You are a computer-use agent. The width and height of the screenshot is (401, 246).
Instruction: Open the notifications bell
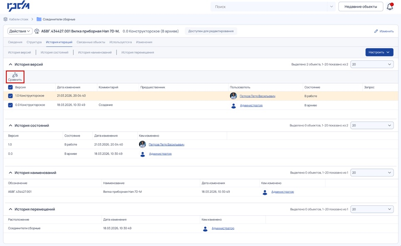tap(390, 7)
